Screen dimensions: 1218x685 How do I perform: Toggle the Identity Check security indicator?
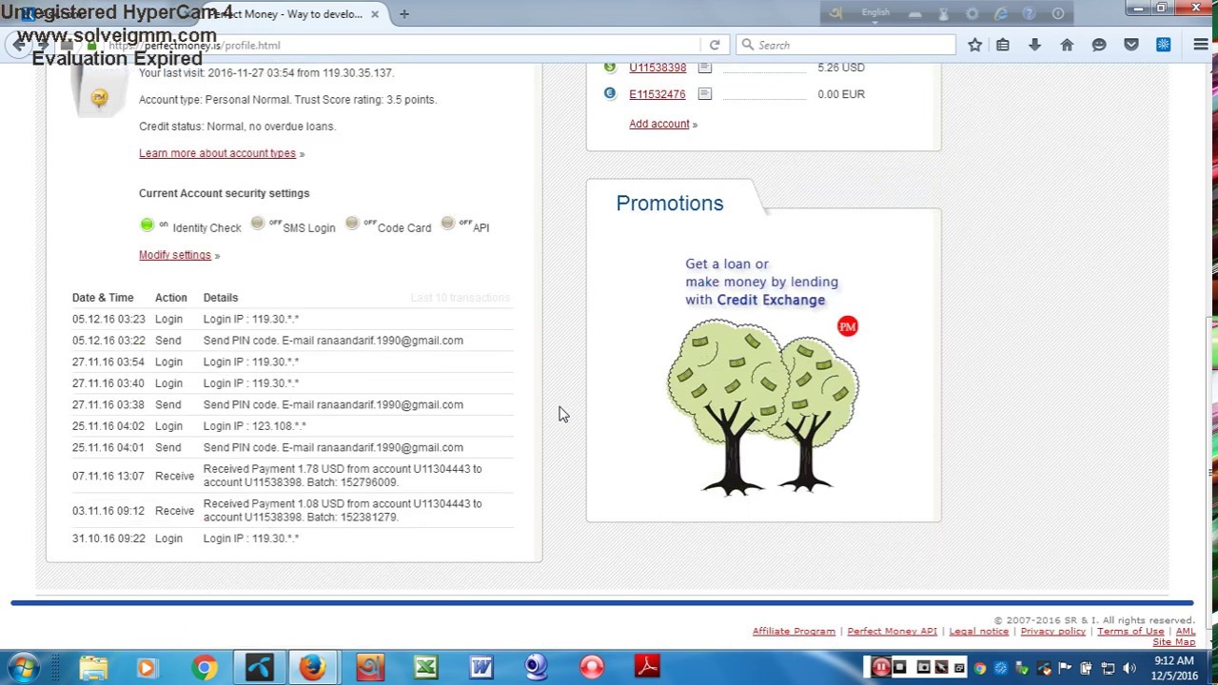click(x=147, y=225)
